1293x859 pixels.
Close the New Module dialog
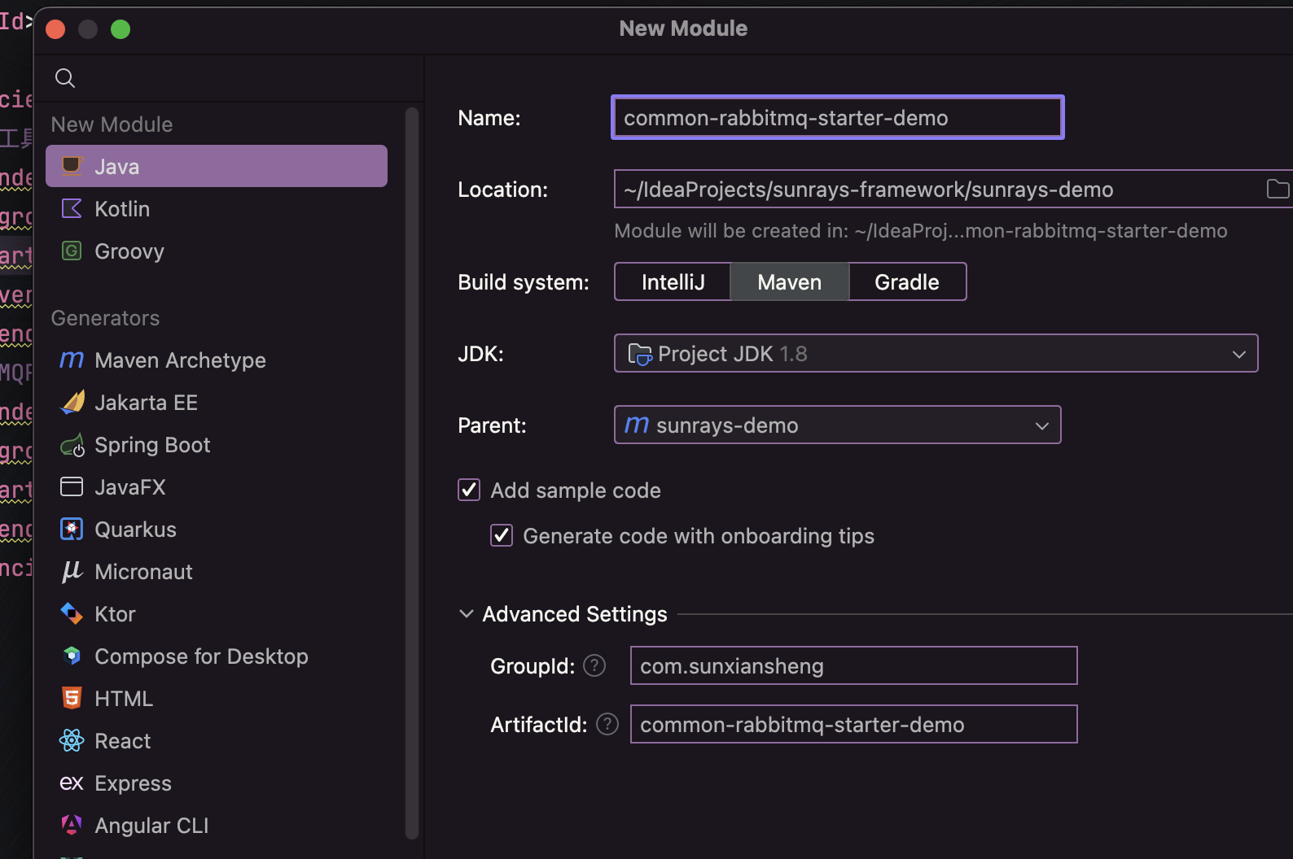click(x=55, y=29)
